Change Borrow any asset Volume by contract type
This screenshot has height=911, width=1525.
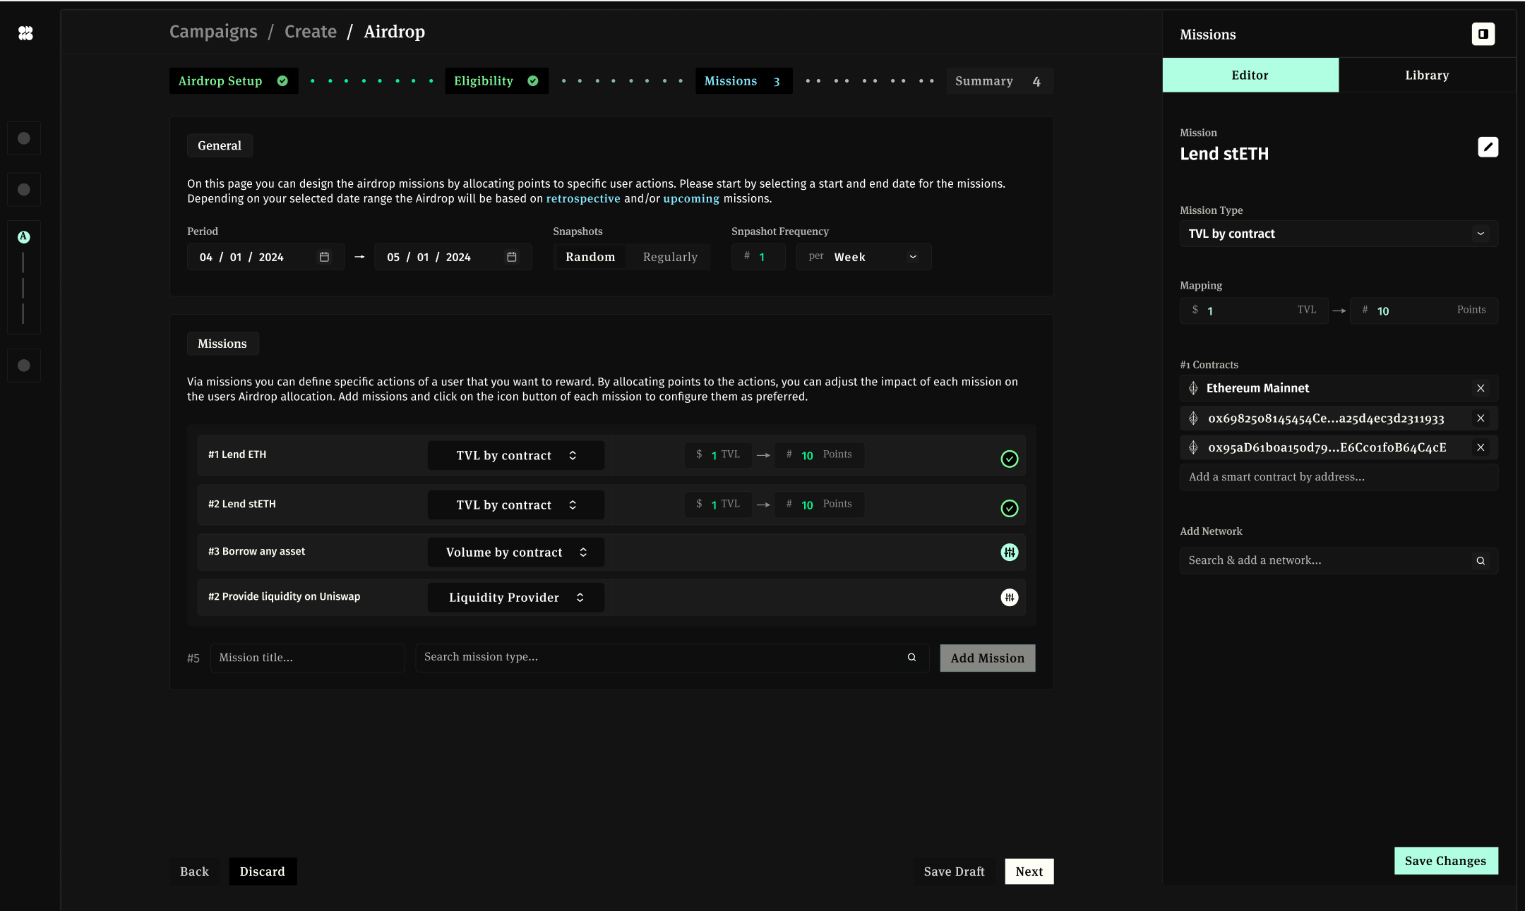tap(515, 553)
